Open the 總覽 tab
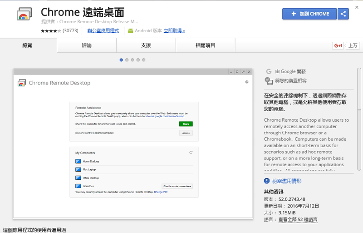 pos(29,45)
